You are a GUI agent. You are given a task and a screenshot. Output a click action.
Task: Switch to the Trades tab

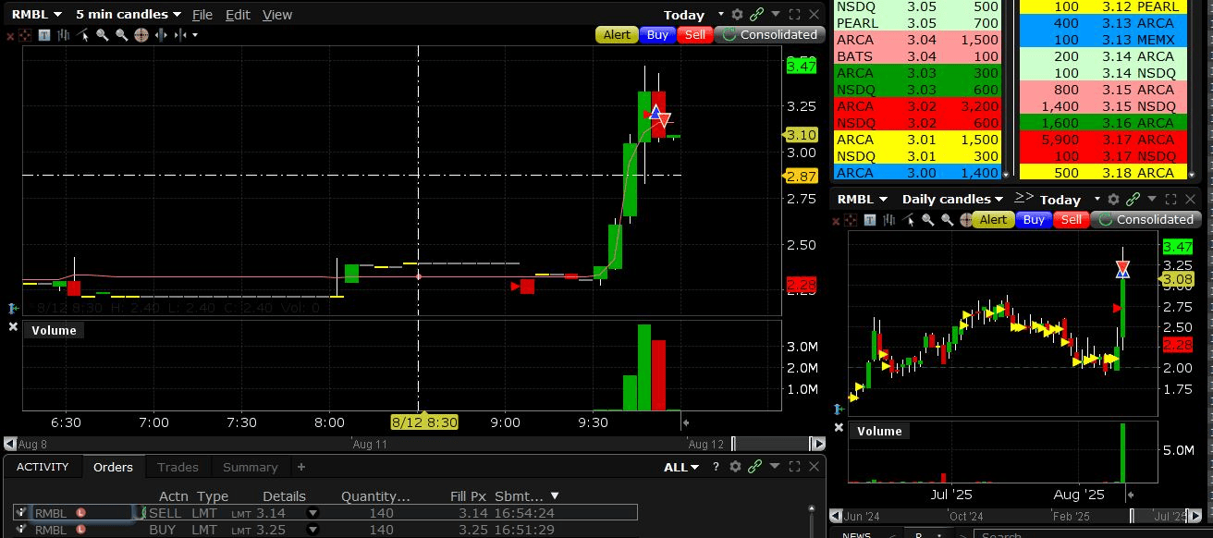[x=178, y=468]
